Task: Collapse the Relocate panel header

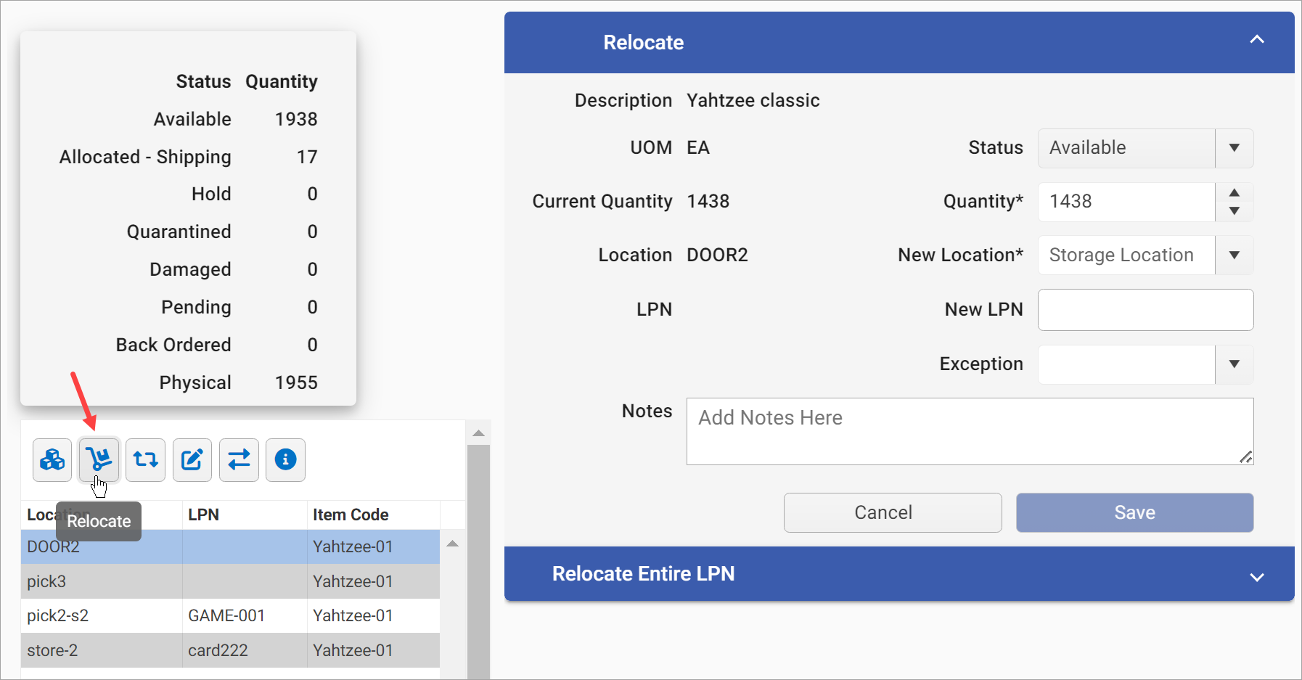Action: point(1257,41)
